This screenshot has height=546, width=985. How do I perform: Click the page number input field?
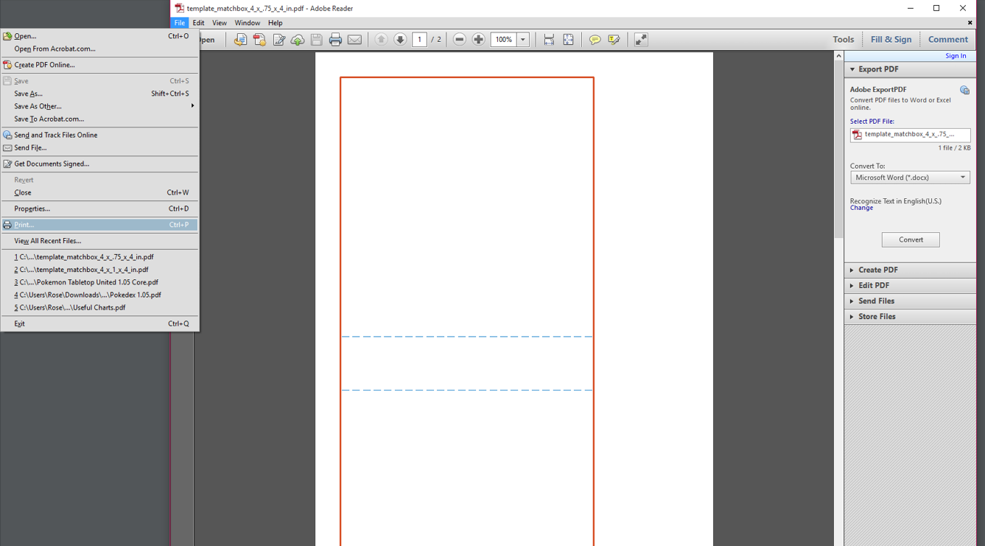420,40
